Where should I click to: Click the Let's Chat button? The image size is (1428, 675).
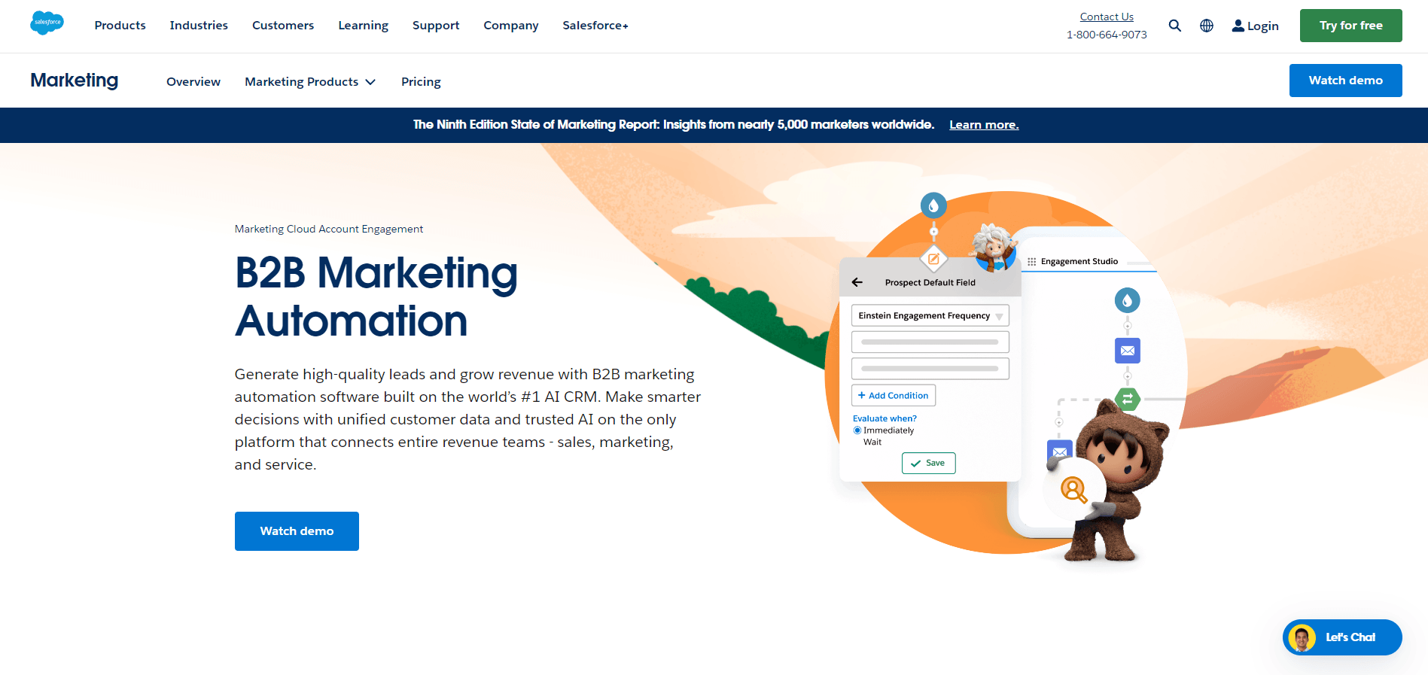[1342, 637]
